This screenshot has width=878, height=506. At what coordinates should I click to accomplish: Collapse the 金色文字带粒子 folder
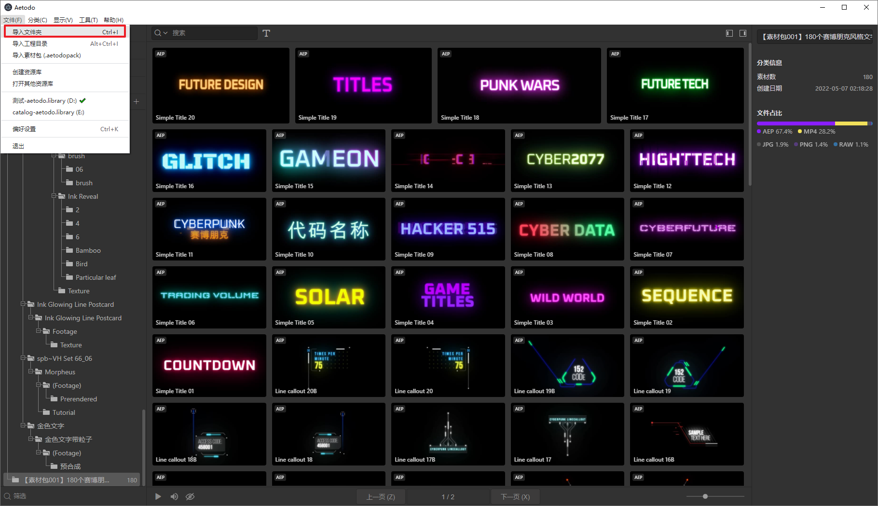30,439
